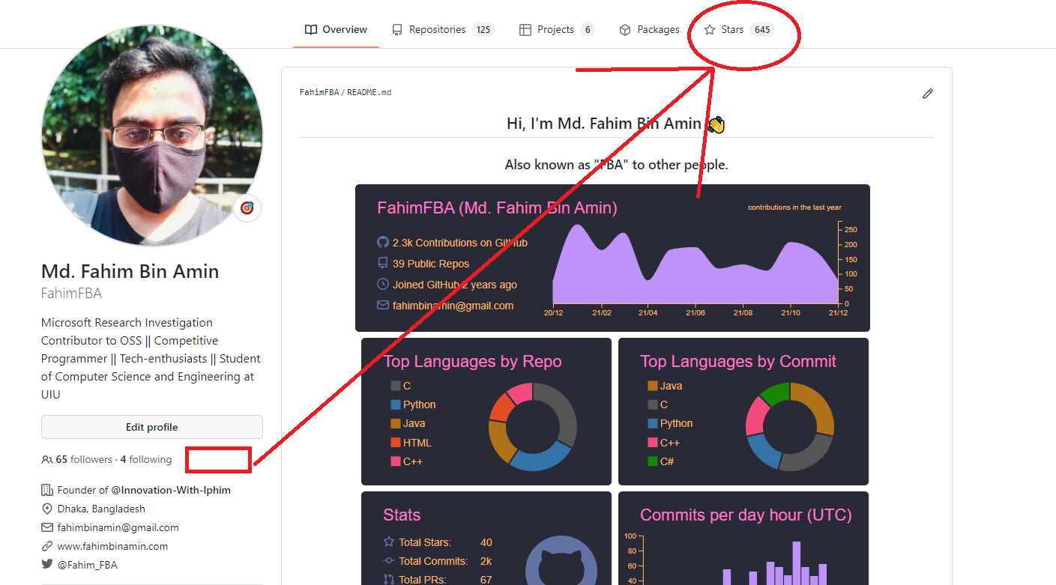Click the 'Total Commits:' label
Screen dimensions: 1056x585
click(x=433, y=560)
